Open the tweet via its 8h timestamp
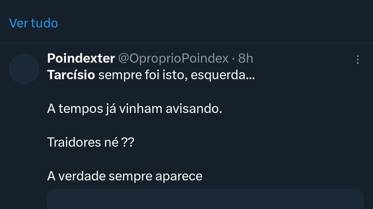The width and height of the screenshot is (373, 209). (x=246, y=58)
